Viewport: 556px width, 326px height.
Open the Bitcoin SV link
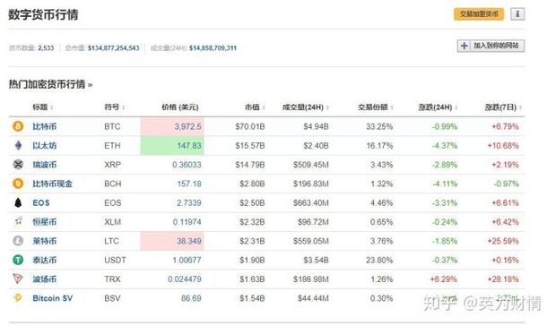[x=53, y=298]
